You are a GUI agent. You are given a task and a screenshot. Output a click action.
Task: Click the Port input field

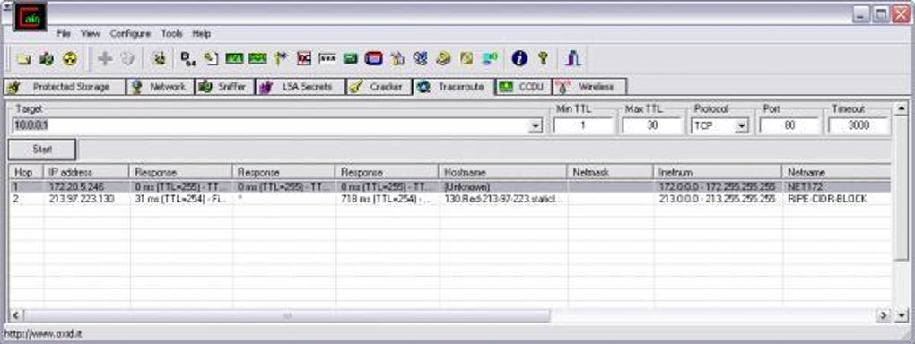pos(789,125)
